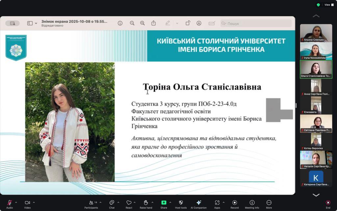Open the Markup pen tool in Preview

[x=167, y=23]
